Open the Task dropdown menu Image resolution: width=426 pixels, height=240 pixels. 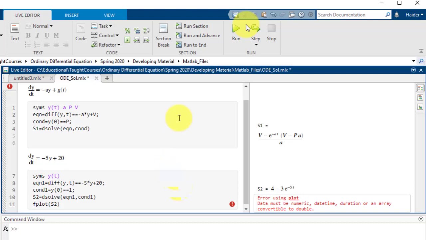click(102, 26)
